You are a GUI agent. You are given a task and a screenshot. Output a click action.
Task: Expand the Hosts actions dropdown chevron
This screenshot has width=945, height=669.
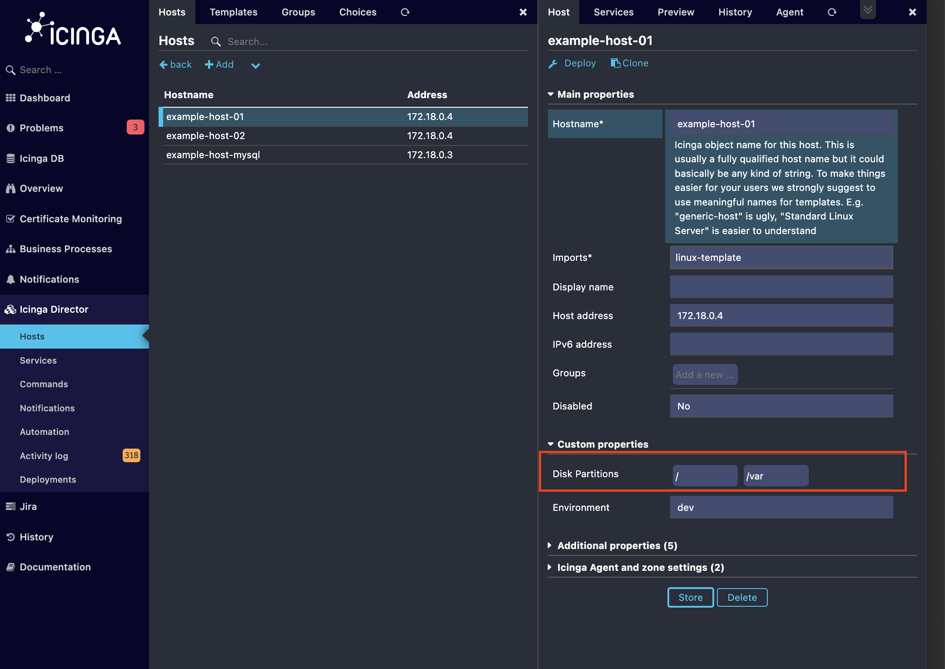coord(256,65)
